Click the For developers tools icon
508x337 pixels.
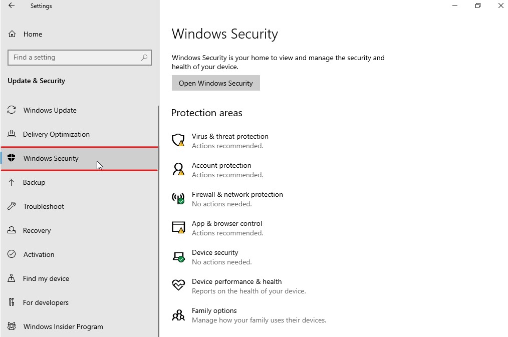12,302
